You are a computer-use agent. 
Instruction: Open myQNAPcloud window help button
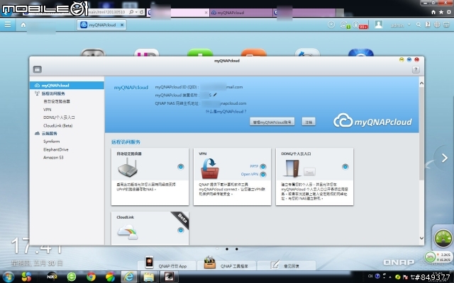416,69
